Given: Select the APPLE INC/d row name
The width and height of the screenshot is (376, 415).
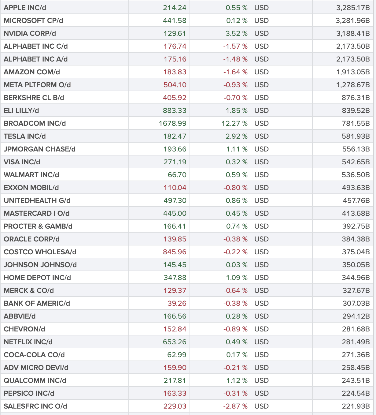Looking at the screenshot, I should click(25, 8).
